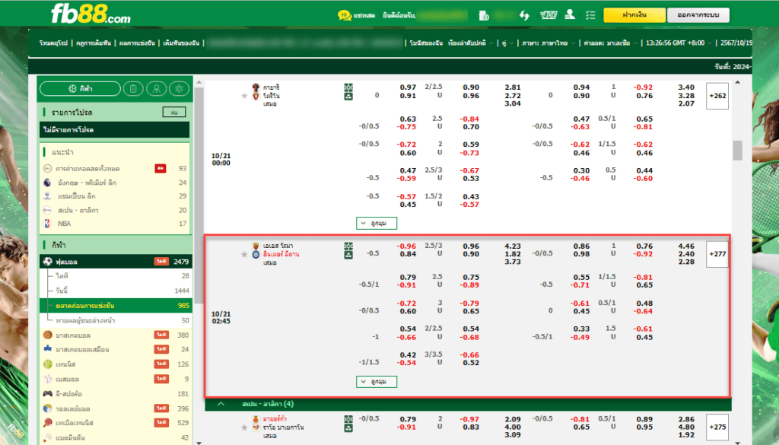Open the user profile icon in header
The image size is (779, 445).
(570, 15)
